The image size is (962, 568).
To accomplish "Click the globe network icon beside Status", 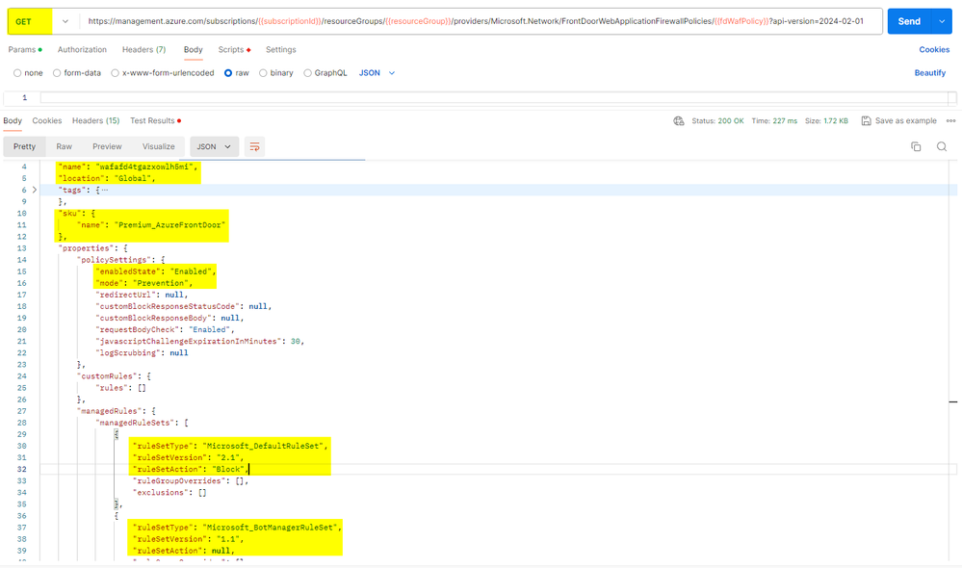I will coord(679,121).
